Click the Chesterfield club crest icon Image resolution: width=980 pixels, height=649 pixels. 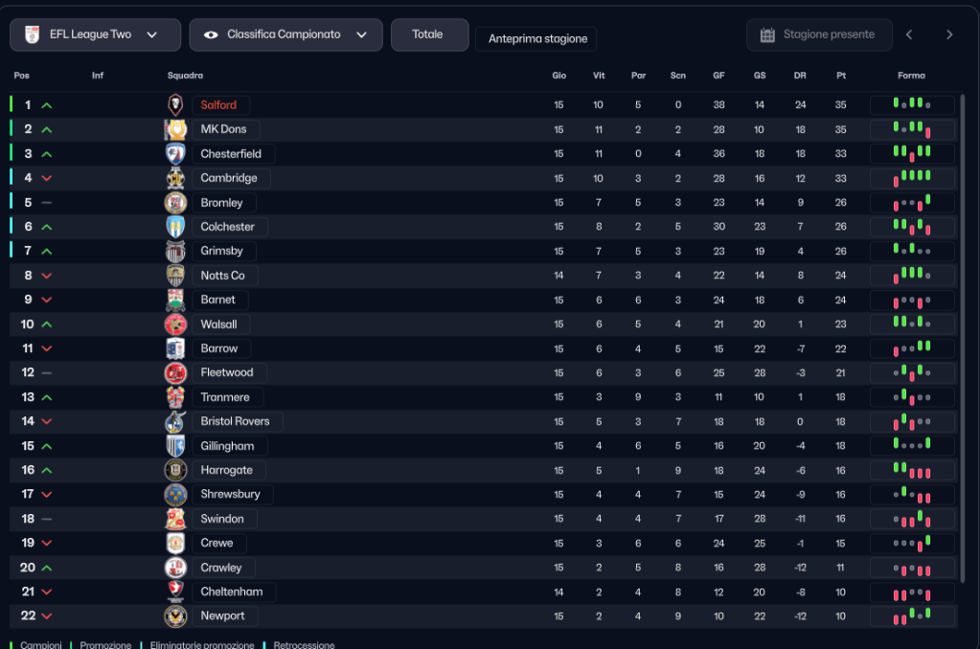pyautogui.click(x=175, y=153)
